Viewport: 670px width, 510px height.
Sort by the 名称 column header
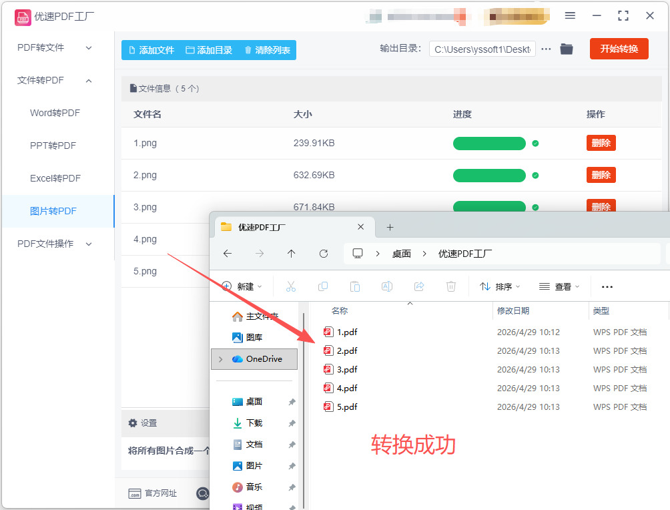coord(339,311)
